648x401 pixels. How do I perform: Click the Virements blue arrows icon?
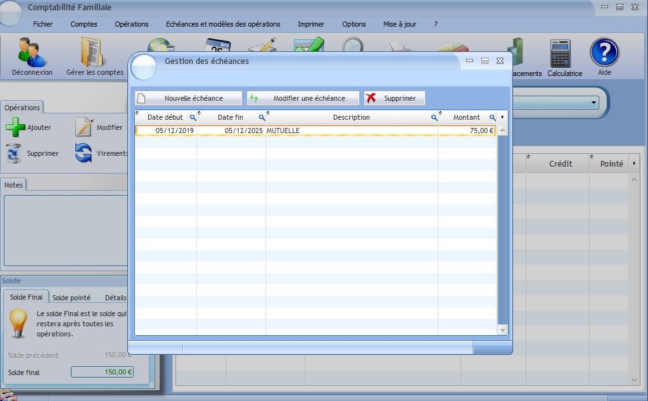(x=84, y=153)
